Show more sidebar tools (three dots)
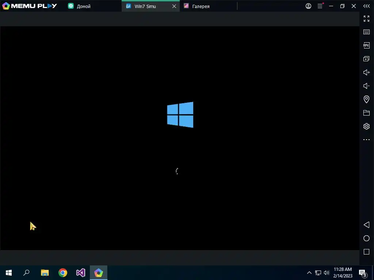 point(366,140)
